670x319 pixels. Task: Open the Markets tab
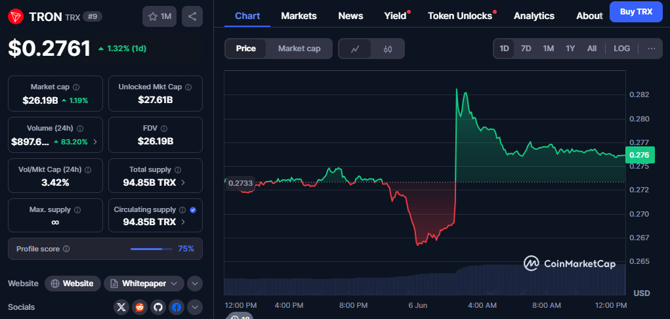299,16
